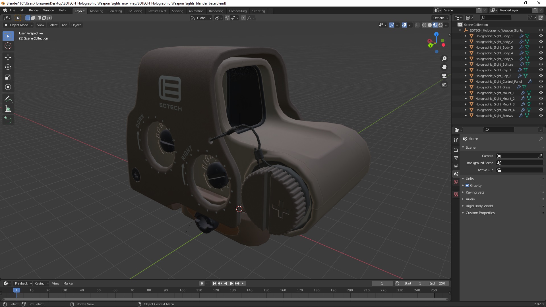Hide Holographic_Sight_Body_1 in outliner
This screenshot has height=307, width=546.
[x=541, y=36]
